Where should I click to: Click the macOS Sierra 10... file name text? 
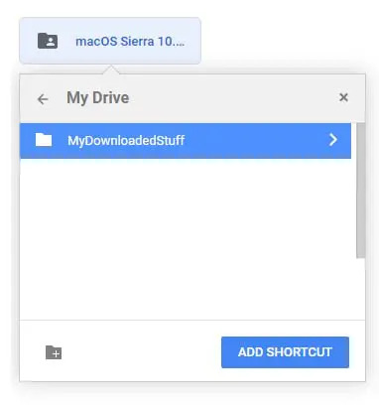[x=130, y=42]
